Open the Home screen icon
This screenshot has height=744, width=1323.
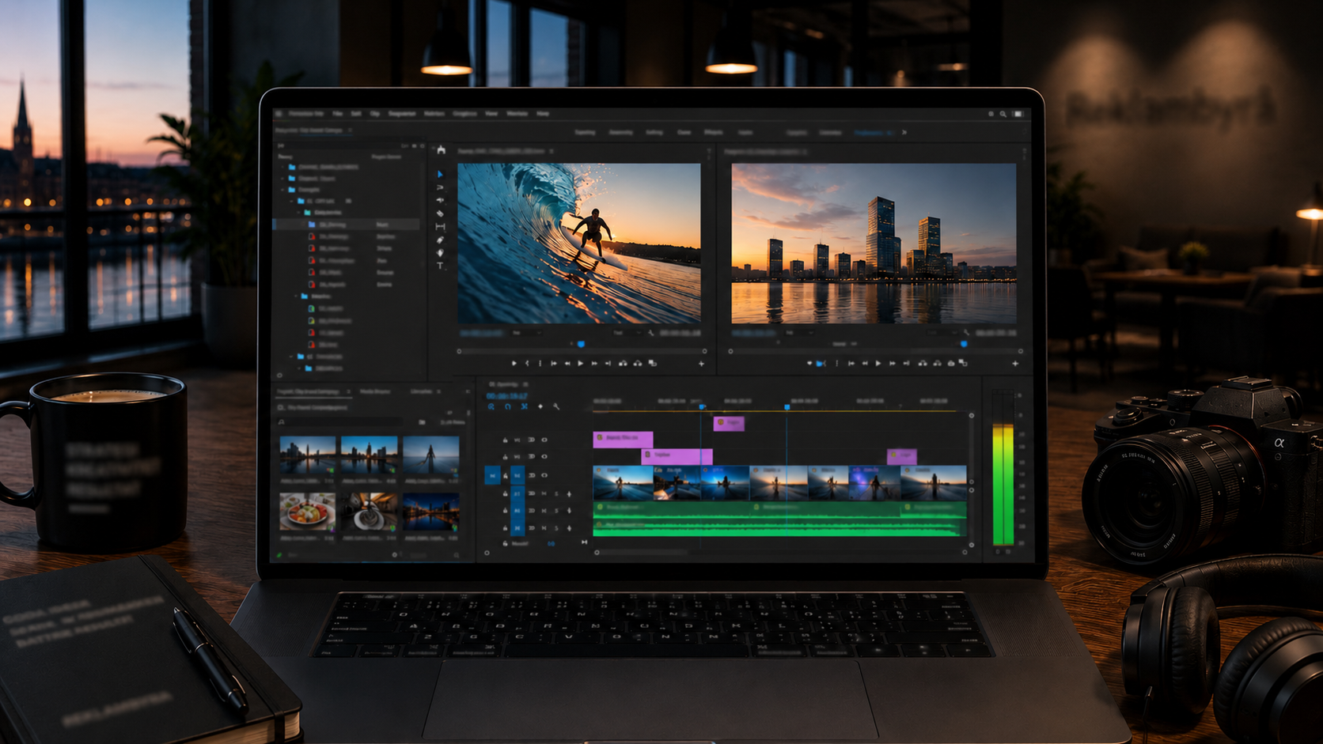[x=441, y=150]
